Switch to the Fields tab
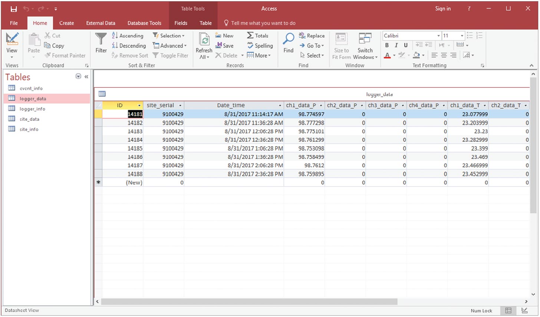 pos(181,23)
